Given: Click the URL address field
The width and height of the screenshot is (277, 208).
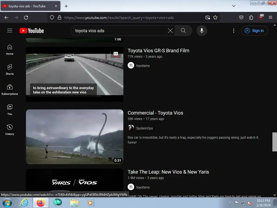Looking at the screenshot, I should pyautogui.click(x=133, y=18).
